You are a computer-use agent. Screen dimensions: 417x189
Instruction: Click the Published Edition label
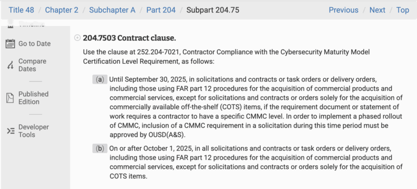pos(33,98)
